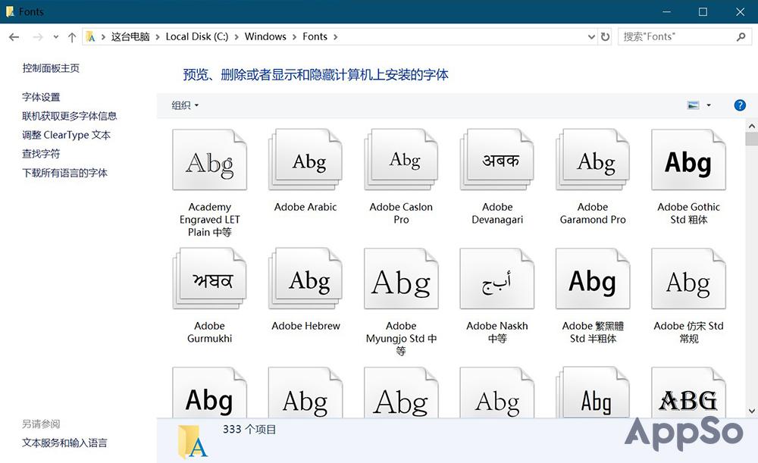Select the Adobe Myungjo Std font icon

coord(401,278)
